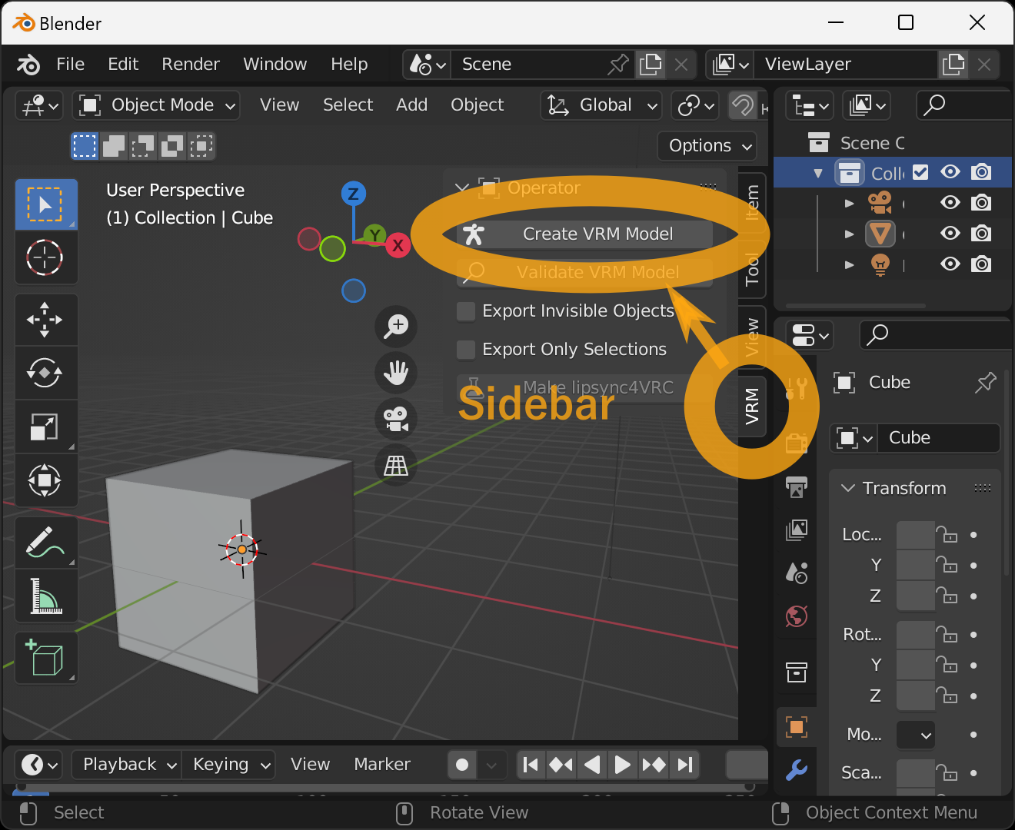Toggle Collection exclude checkbox in outliner
The image size is (1015, 830).
[x=920, y=172]
